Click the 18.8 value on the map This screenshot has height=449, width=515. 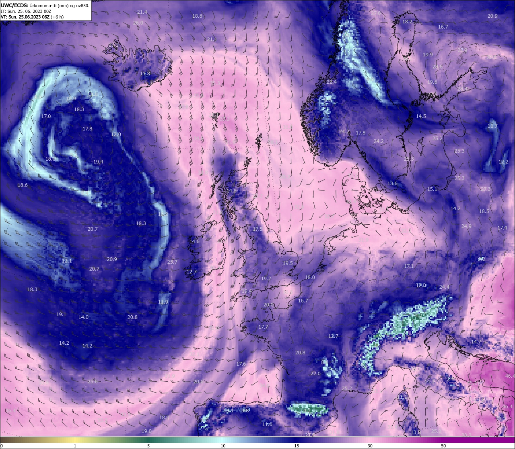(197, 16)
